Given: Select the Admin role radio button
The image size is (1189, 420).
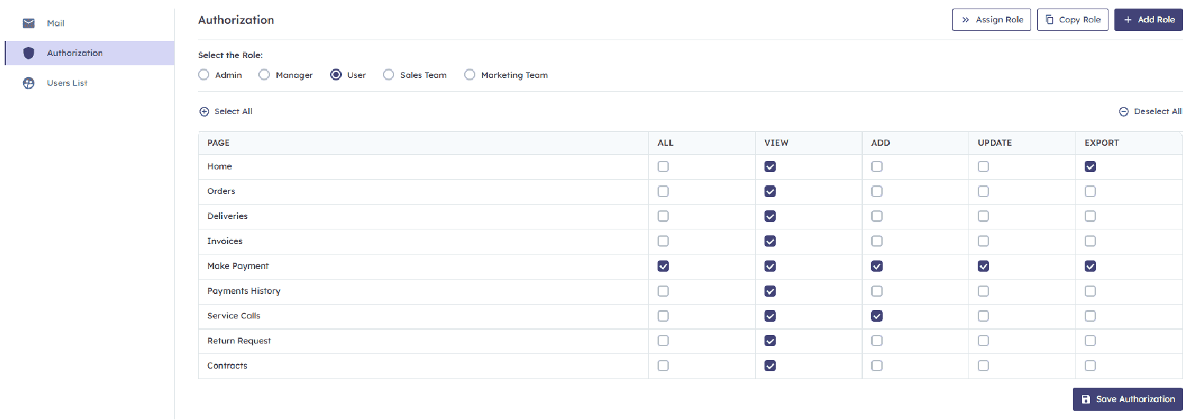Looking at the screenshot, I should tap(204, 75).
